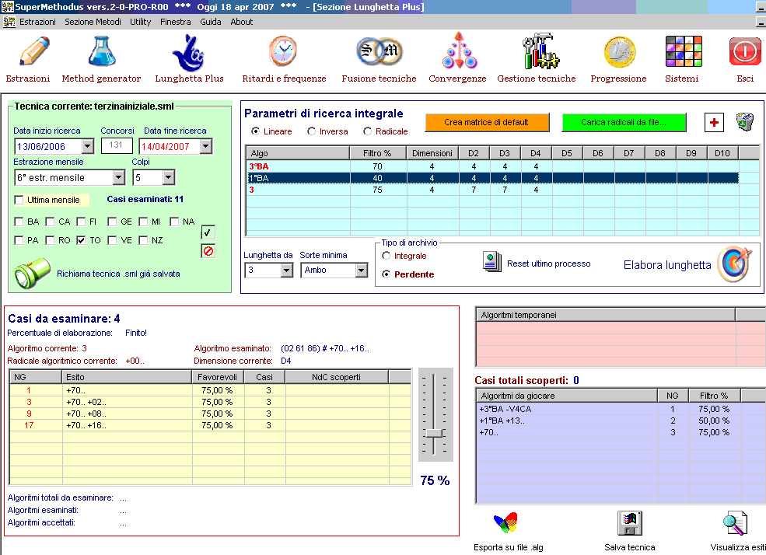This screenshot has height=555, width=766.
Task: Open the Guida menu
Action: tap(211, 22)
